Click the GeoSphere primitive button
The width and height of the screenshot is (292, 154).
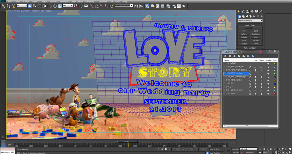[x=256, y=34]
